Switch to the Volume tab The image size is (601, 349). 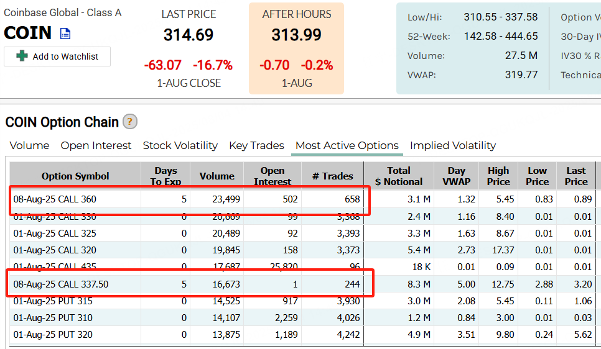(x=29, y=145)
